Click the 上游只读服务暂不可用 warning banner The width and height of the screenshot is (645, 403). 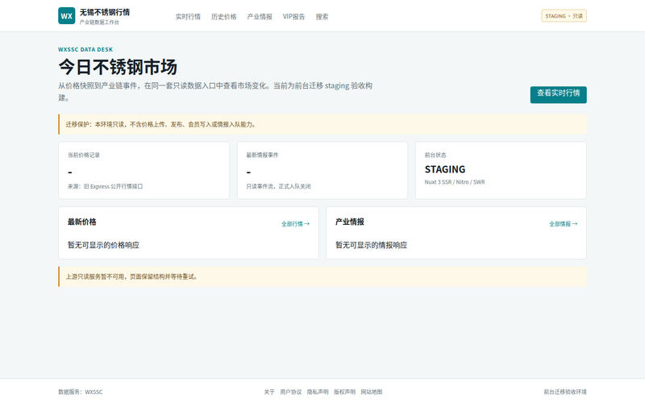(322, 276)
